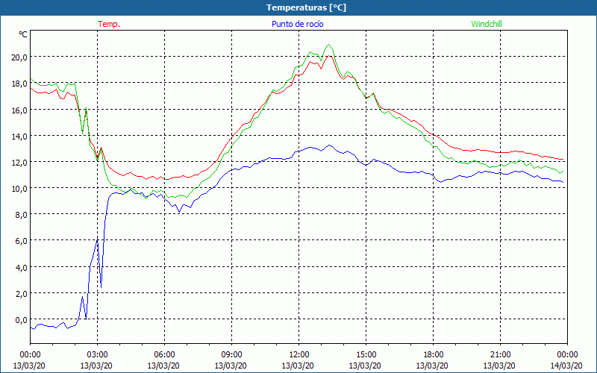
Task: Select the blue Punto de rocío legend label
Action: click(x=297, y=24)
